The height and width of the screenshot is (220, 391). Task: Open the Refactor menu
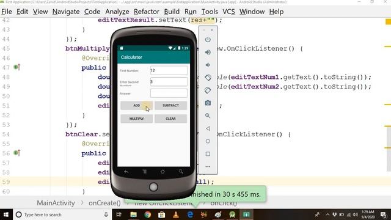click(x=147, y=12)
